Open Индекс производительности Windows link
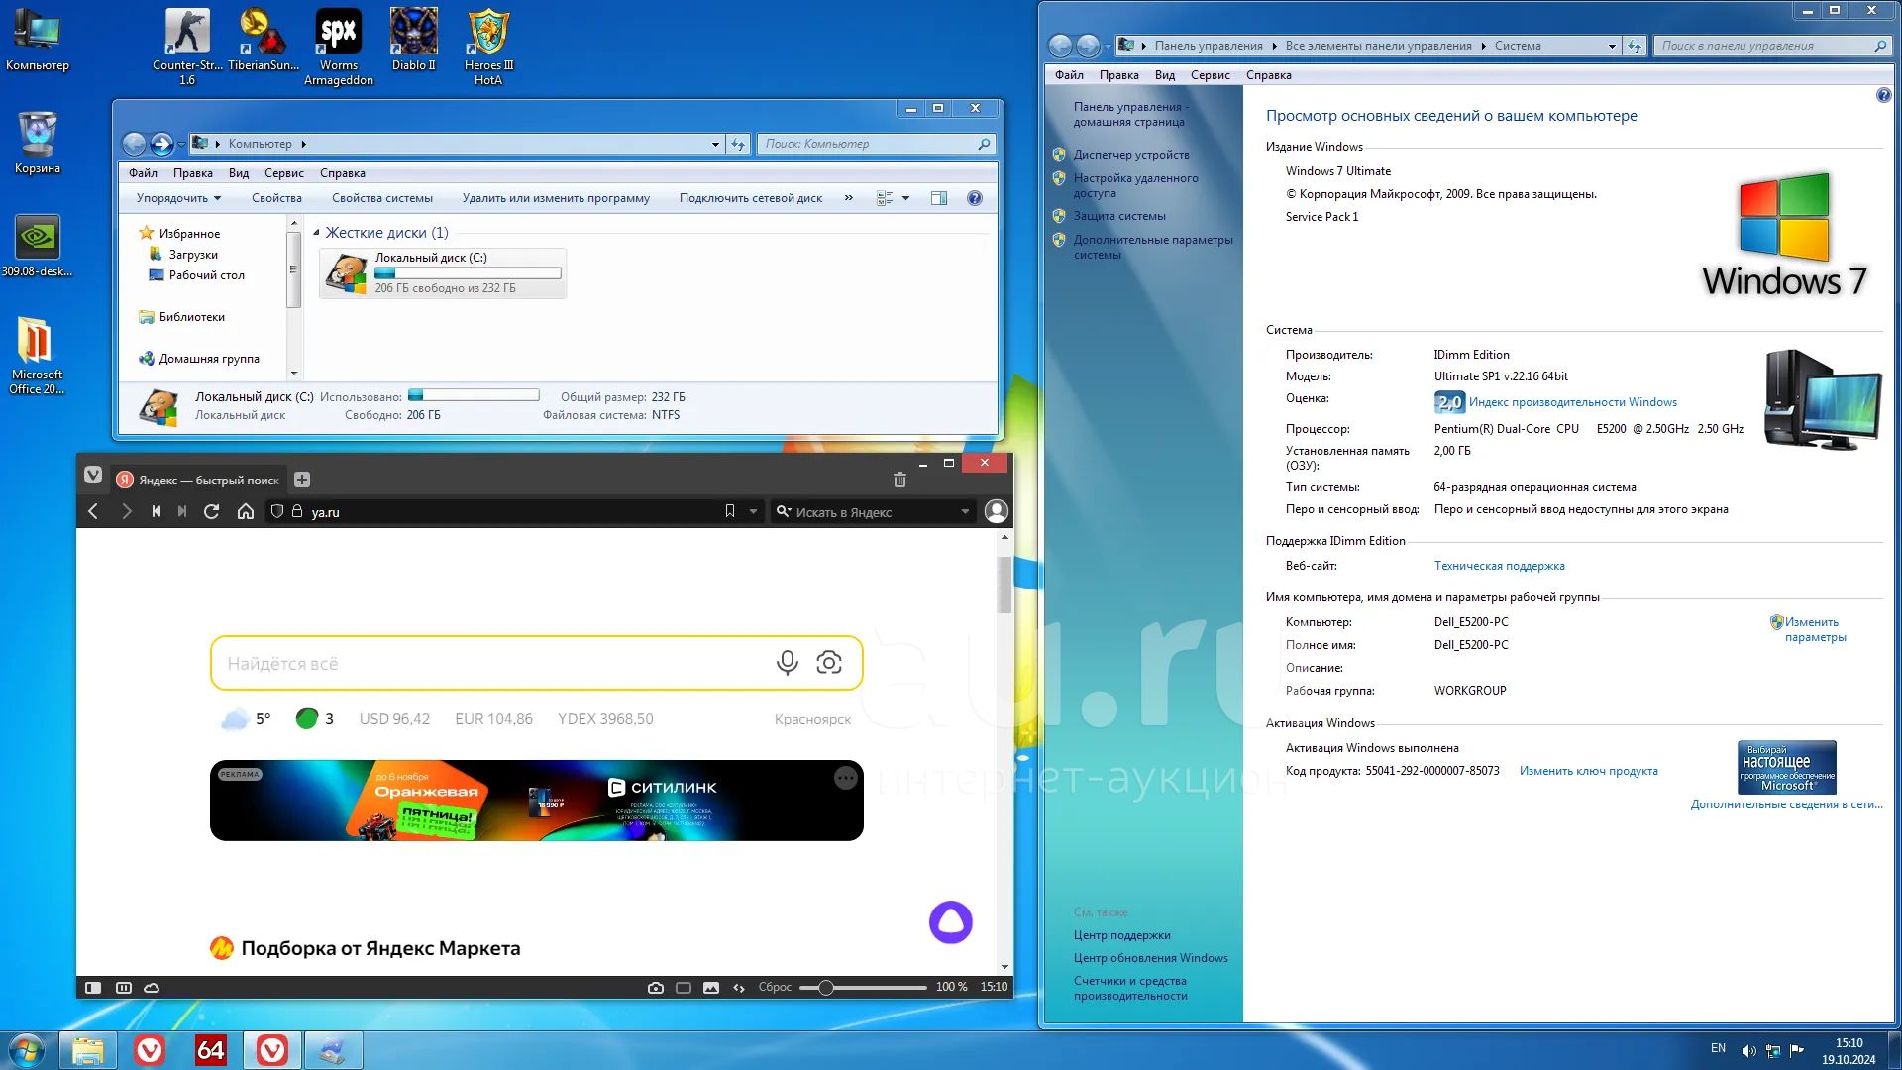This screenshot has width=1902, height=1070. [1573, 402]
